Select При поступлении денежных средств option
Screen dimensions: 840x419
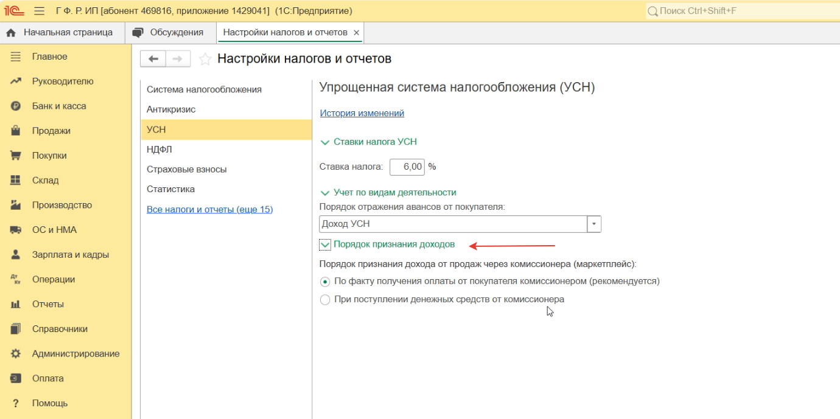(325, 300)
